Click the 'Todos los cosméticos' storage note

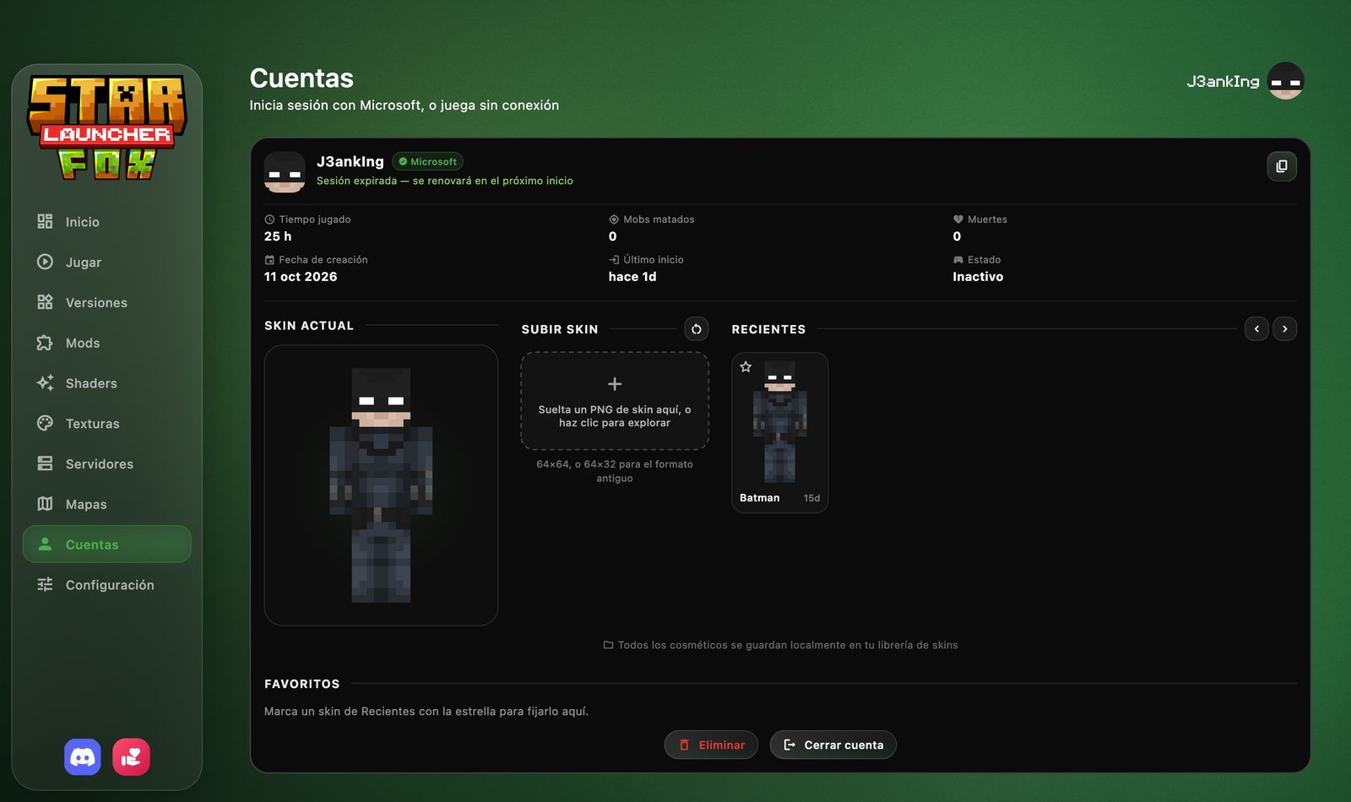[780, 645]
